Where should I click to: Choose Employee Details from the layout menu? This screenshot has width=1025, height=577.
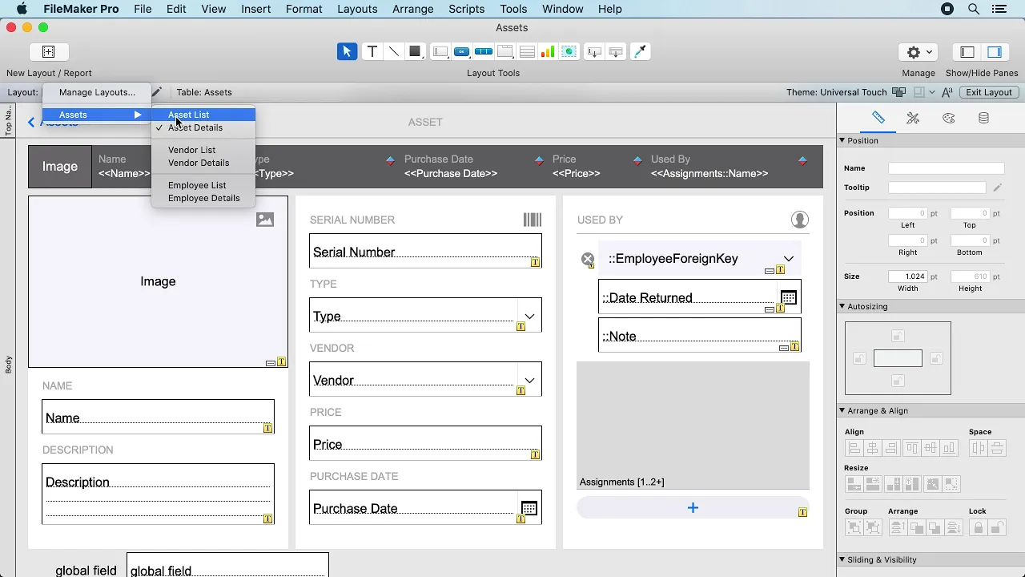point(203,198)
